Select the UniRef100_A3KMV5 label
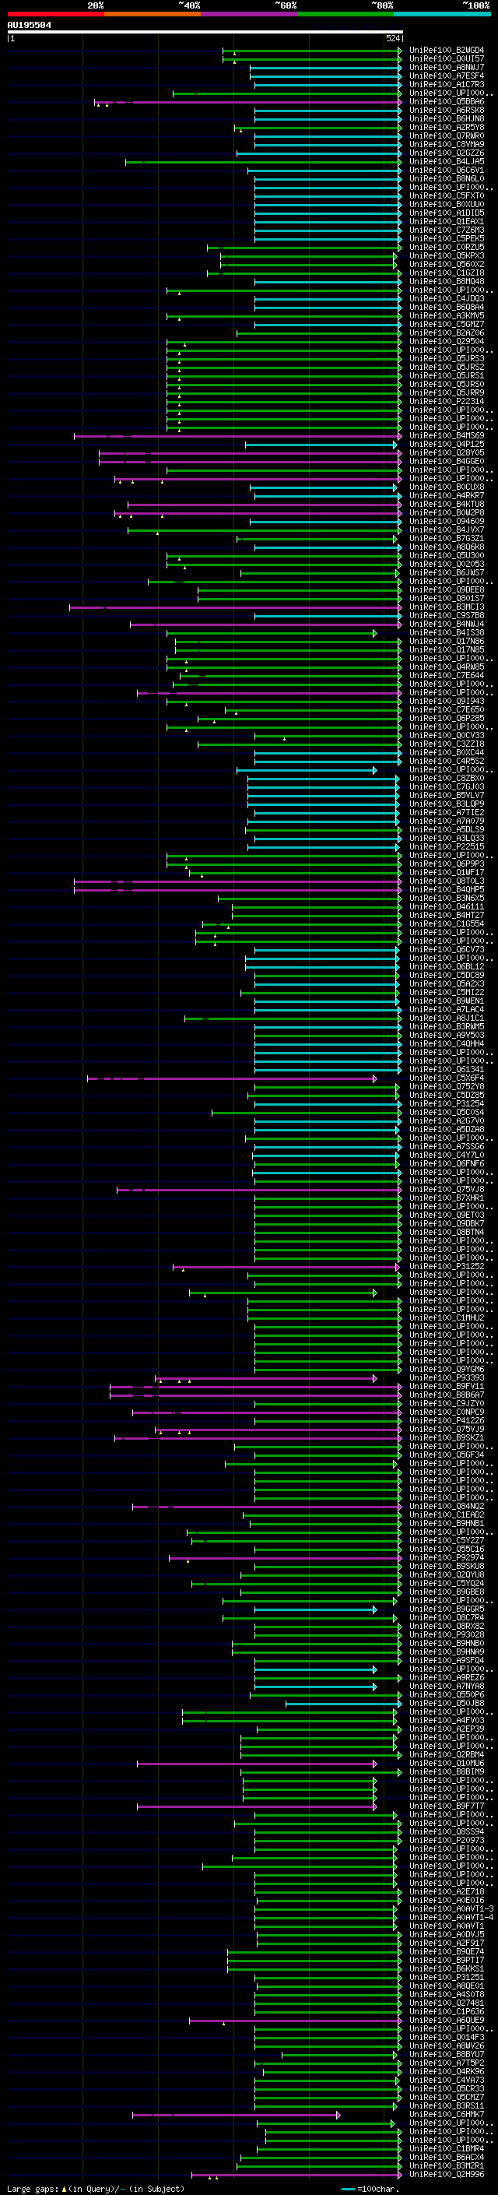Viewport: 498px width, 2195px height. 446,316
